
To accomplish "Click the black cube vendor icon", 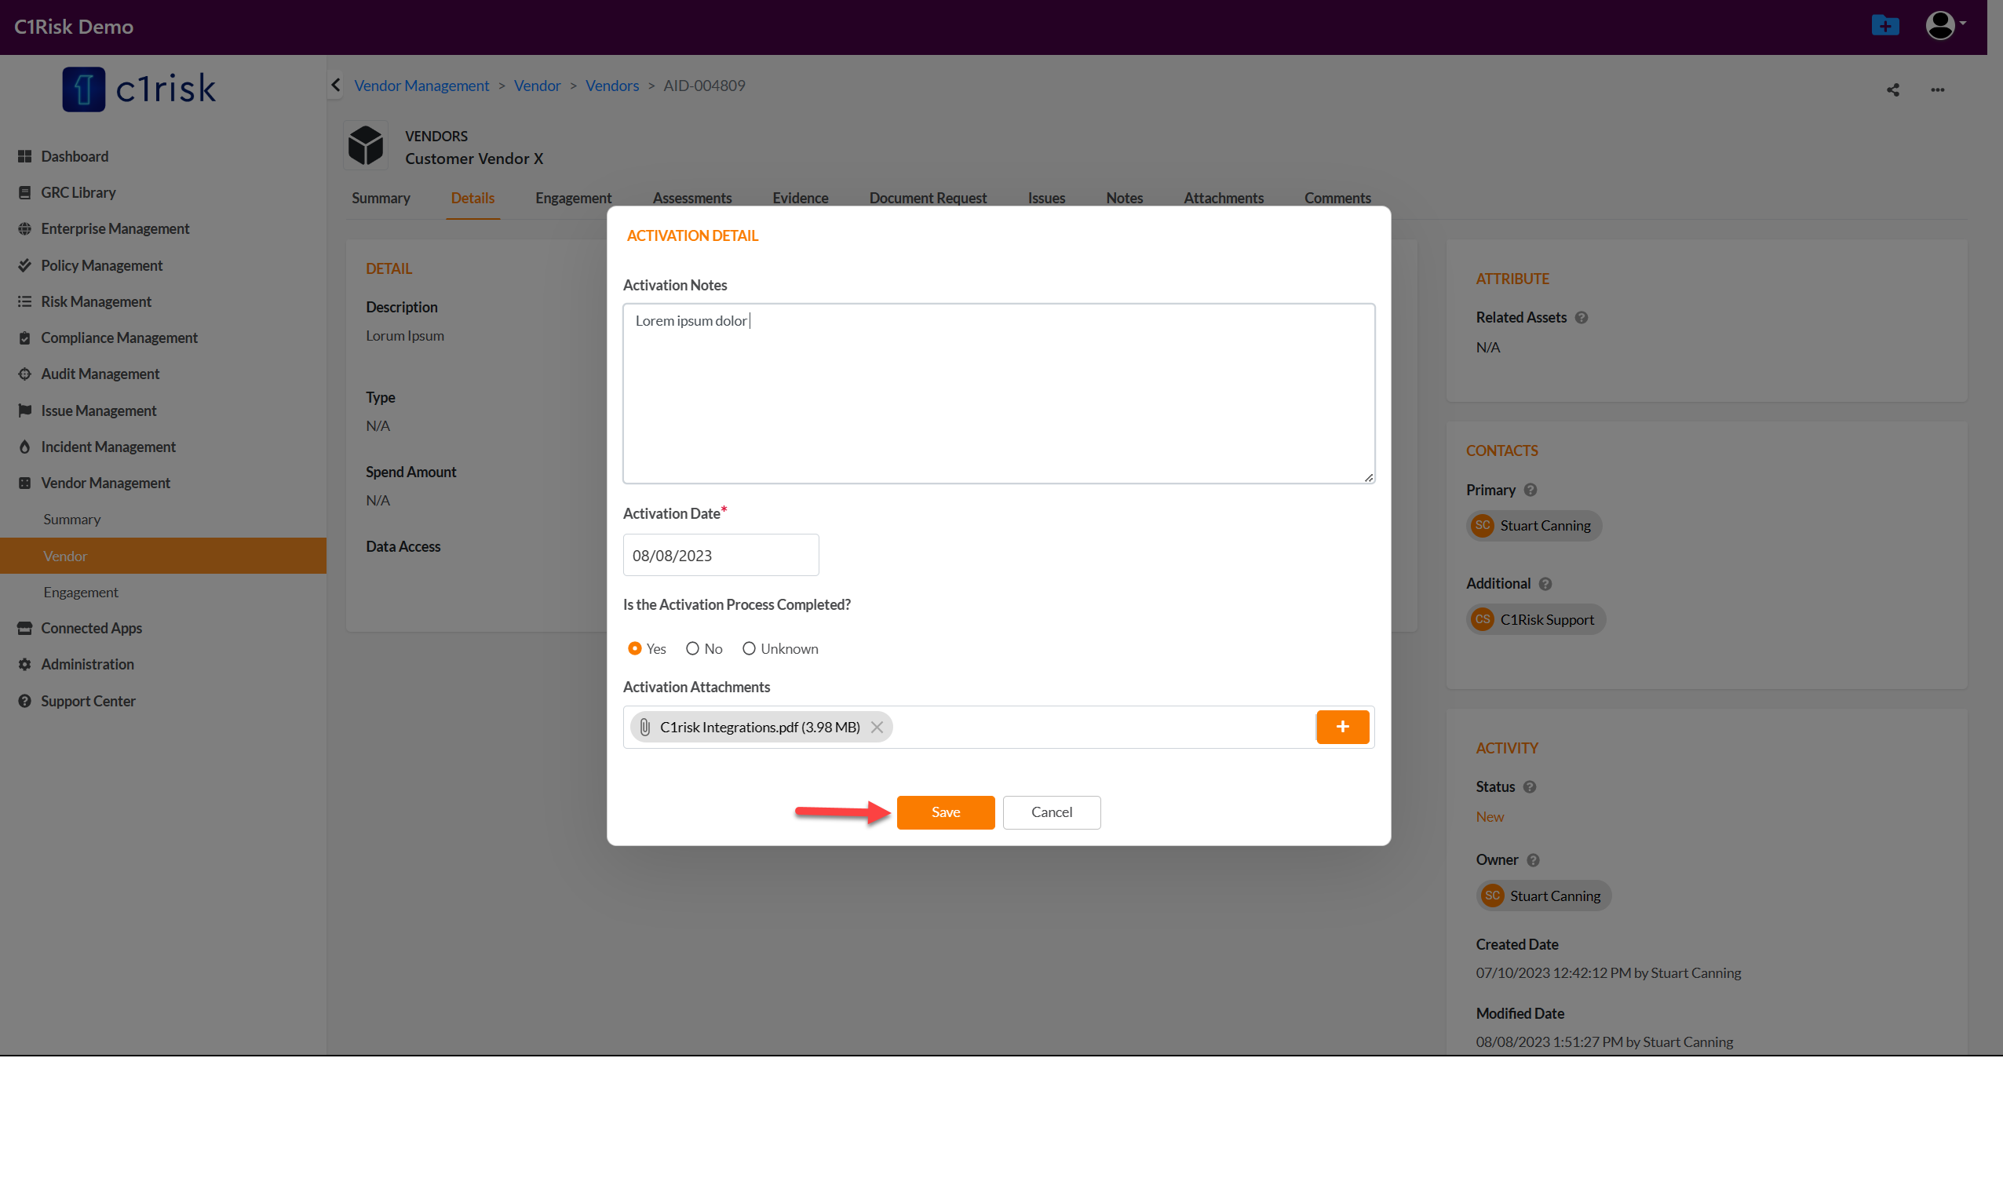I will click(x=366, y=146).
